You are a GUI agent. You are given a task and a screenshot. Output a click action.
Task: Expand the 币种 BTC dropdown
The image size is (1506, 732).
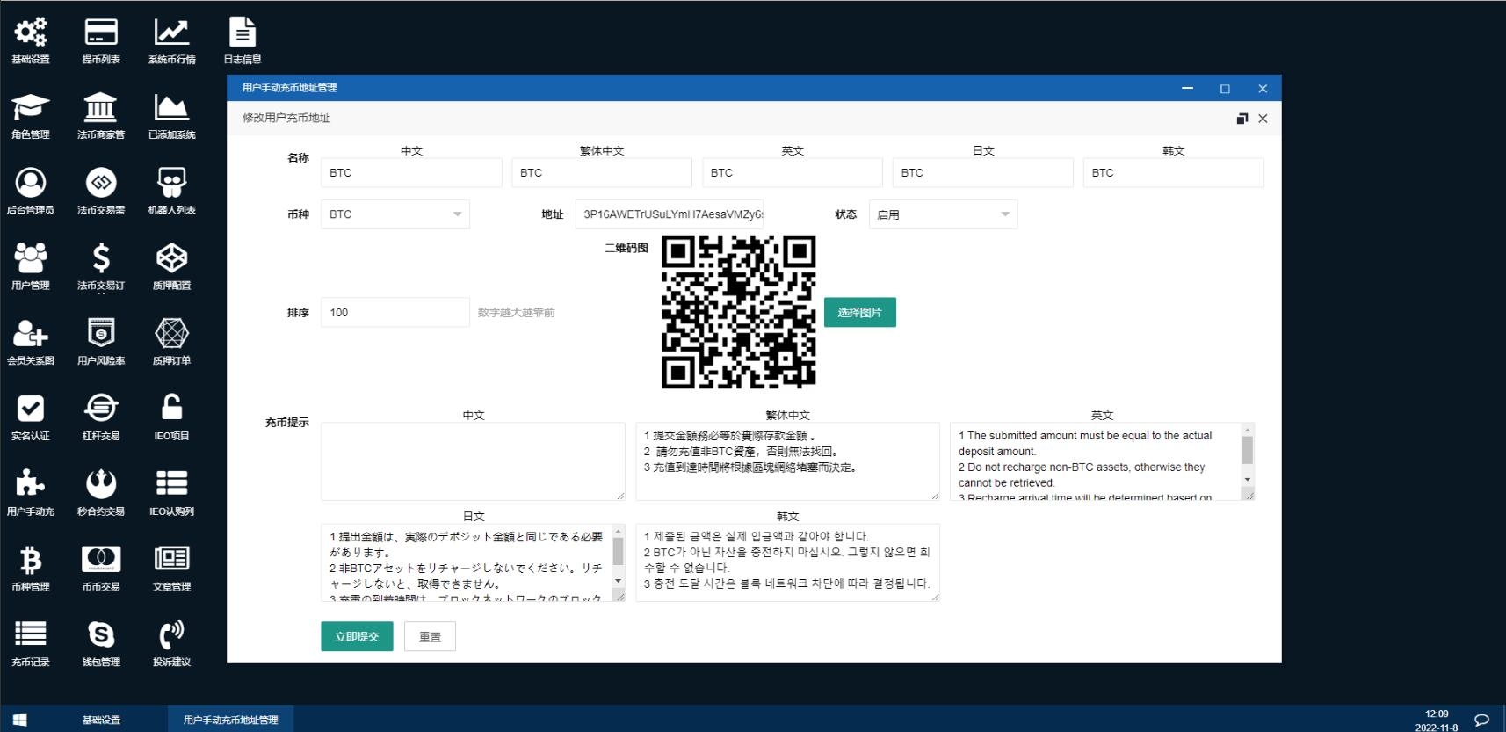395,214
